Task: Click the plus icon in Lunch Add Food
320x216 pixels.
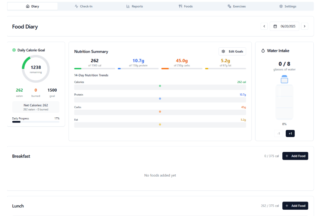Action: 287,206
